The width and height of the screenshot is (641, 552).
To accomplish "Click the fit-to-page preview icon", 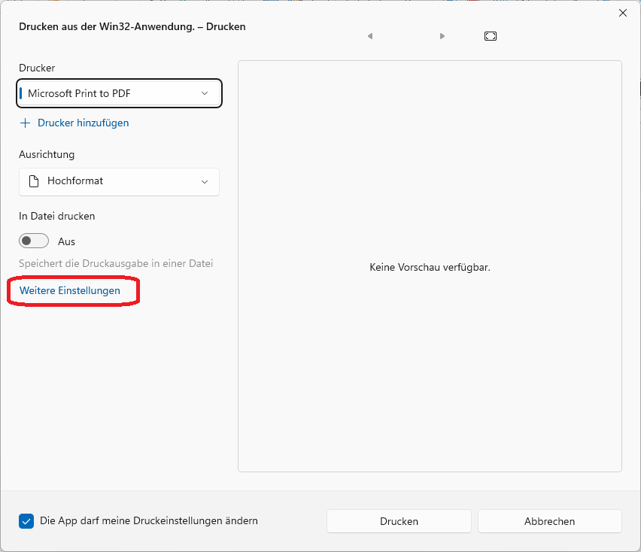I will pyautogui.click(x=491, y=36).
